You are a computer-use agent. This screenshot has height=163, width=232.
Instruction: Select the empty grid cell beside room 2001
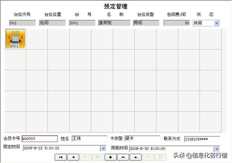[x=37, y=39]
